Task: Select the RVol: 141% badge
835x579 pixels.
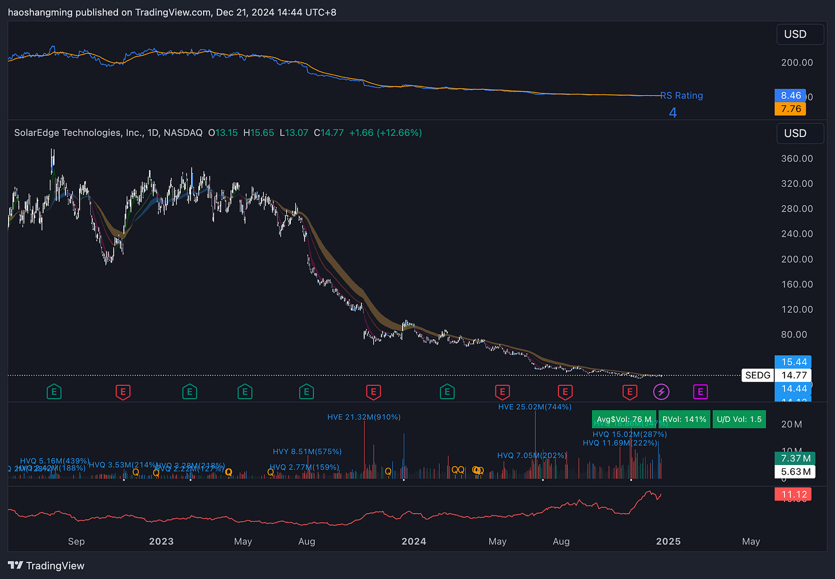Action: tap(684, 420)
